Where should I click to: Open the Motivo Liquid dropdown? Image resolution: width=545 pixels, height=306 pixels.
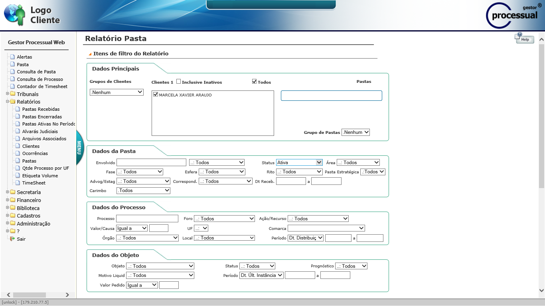point(160,275)
